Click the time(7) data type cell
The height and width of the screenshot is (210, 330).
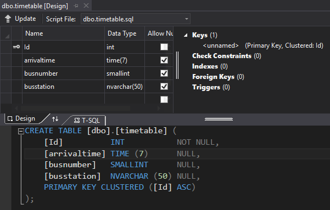point(125,60)
